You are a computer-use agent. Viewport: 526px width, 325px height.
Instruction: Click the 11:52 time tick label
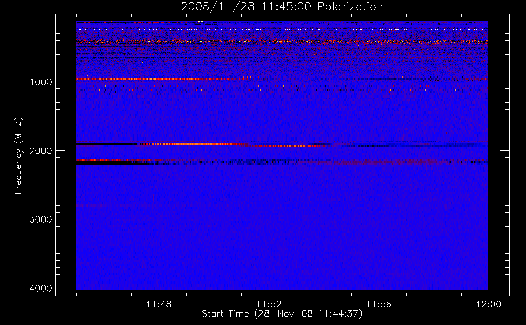point(269,305)
